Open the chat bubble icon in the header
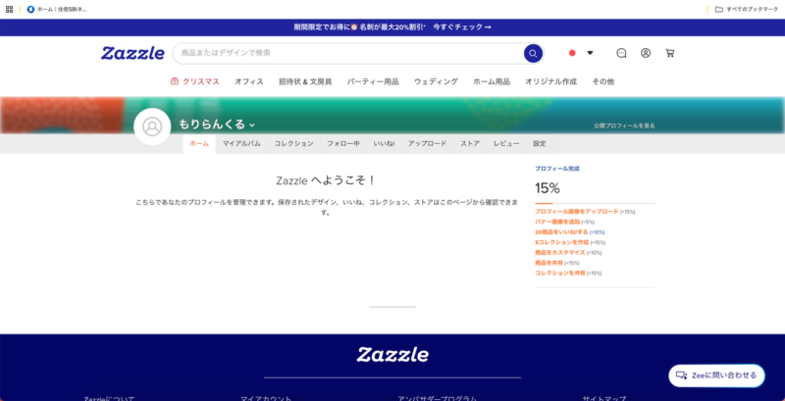Screen dimensions: 785x401 (x=621, y=53)
